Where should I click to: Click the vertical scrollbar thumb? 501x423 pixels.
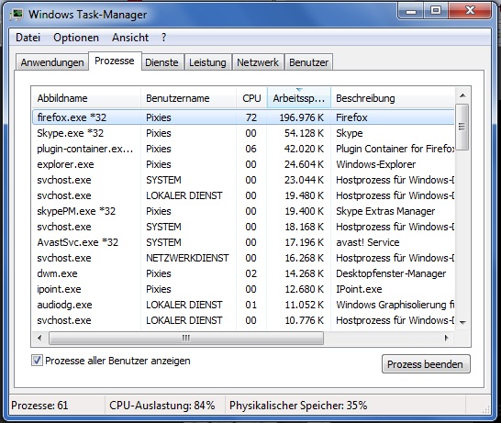[462, 127]
